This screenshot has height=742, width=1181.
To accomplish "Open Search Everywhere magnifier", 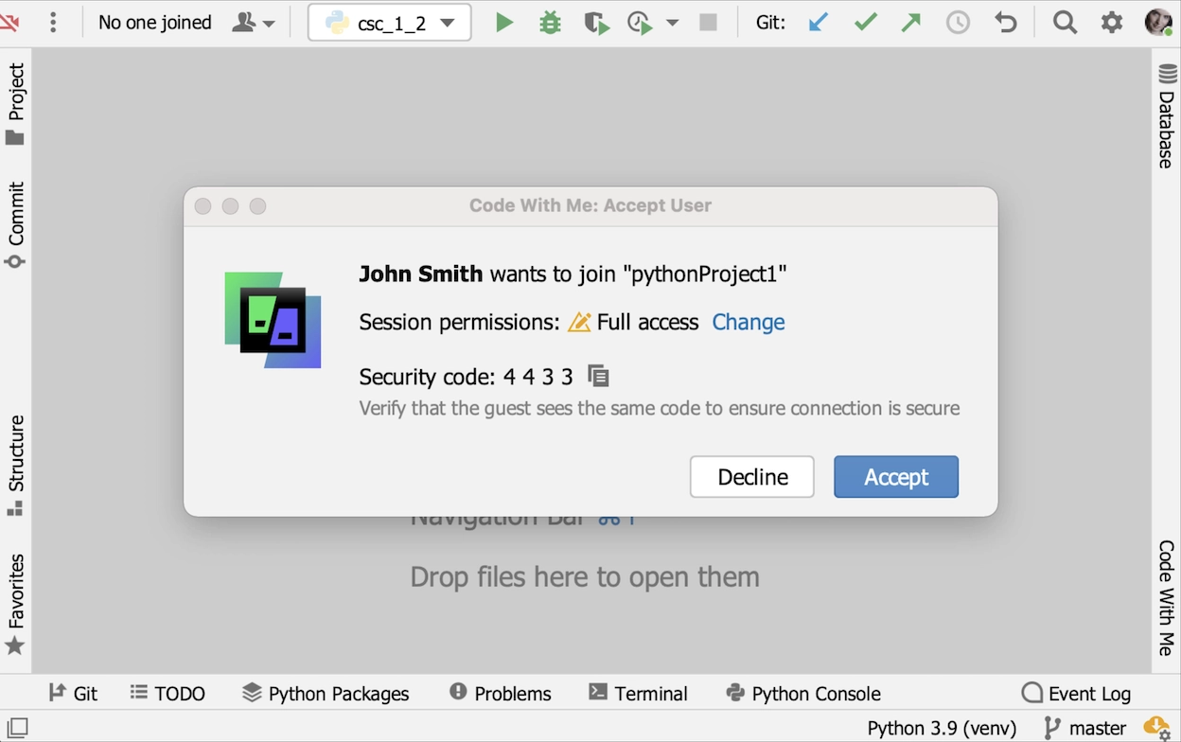I will (x=1066, y=23).
